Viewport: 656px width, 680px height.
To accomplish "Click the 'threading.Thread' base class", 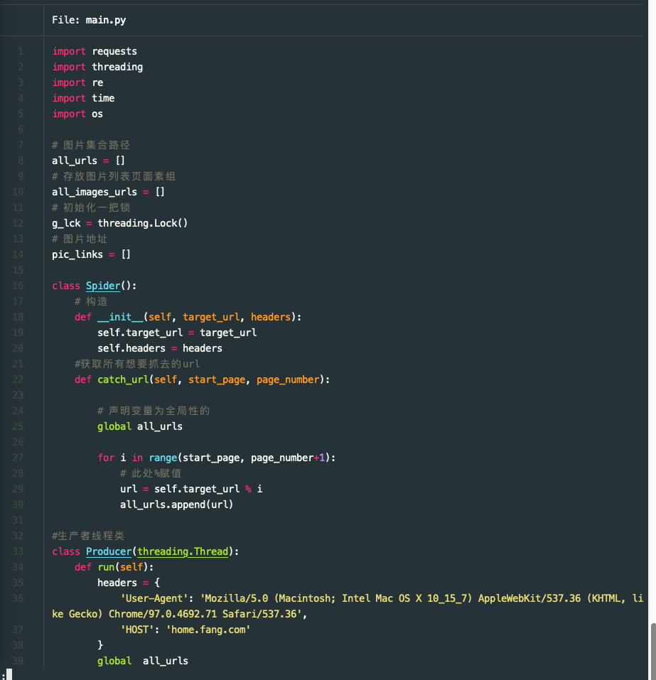I will tap(183, 551).
